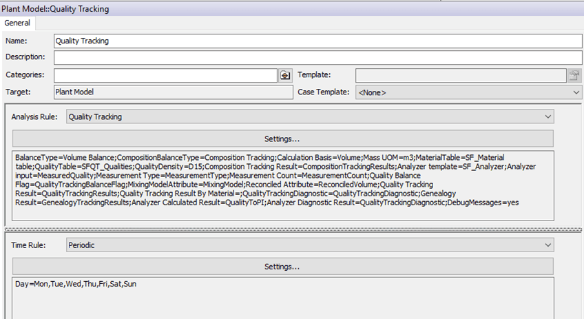
Task: Click the Categories input field
Action: tap(165, 75)
